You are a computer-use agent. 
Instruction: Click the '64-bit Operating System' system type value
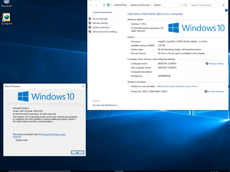[179, 49]
